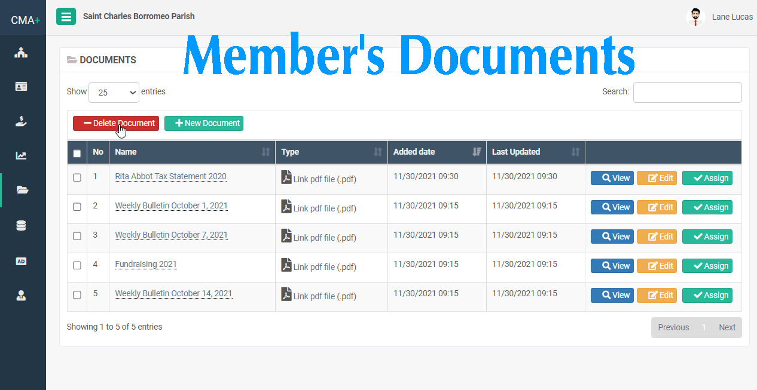Image resolution: width=757 pixels, height=390 pixels.
Task: Open the show entries dropdown
Action: [x=114, y=93]
